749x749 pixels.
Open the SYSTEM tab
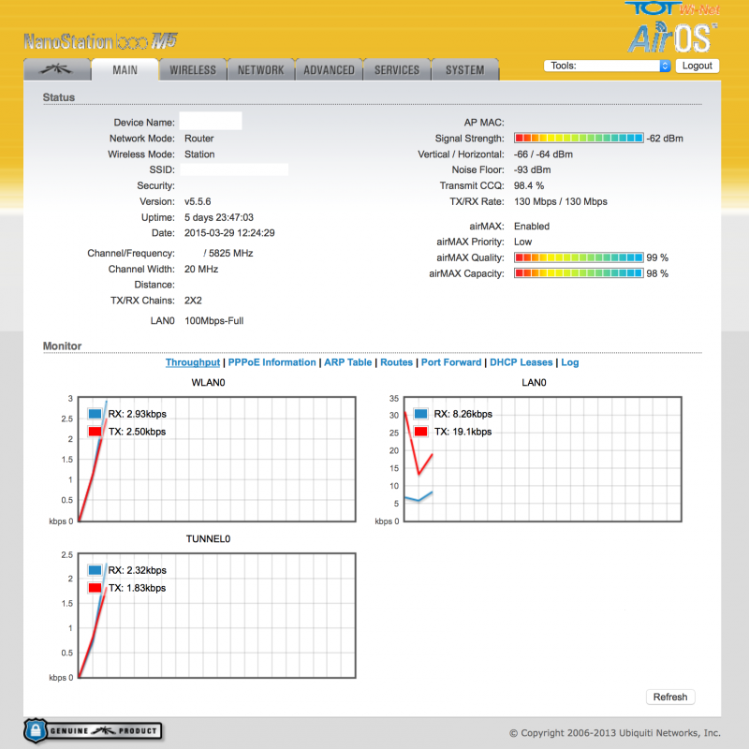464,70
